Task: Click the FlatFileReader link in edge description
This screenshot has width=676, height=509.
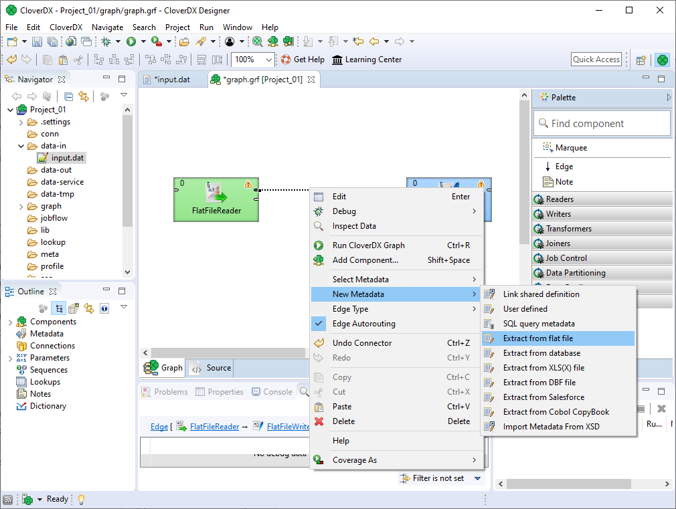Action: (214, 427)
